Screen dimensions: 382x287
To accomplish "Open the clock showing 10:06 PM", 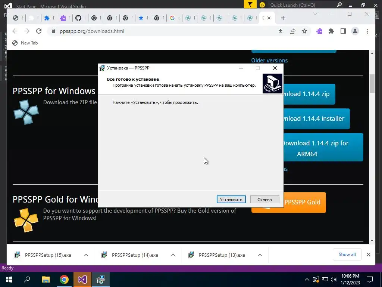I will tap(350, 280).
